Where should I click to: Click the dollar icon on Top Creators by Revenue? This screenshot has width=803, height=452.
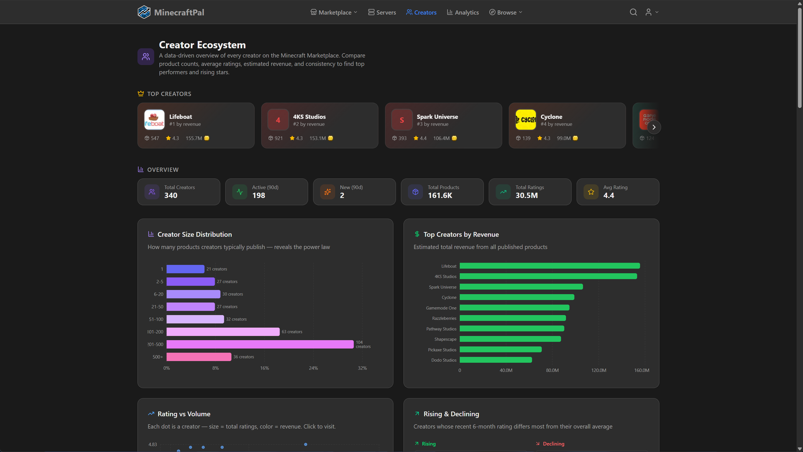pyautogui.click(x=417, y=234)
